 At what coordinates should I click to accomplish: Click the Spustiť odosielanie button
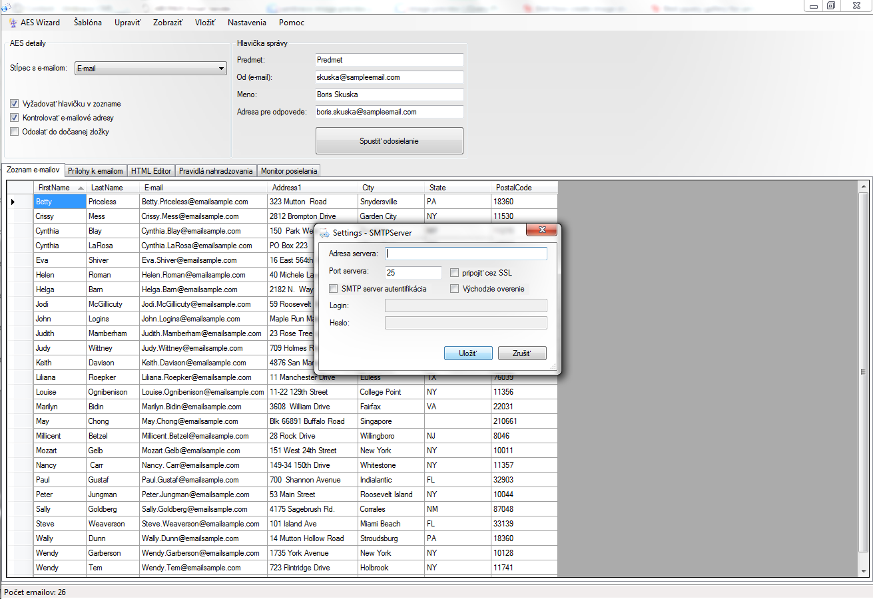(x=389, y=141)
